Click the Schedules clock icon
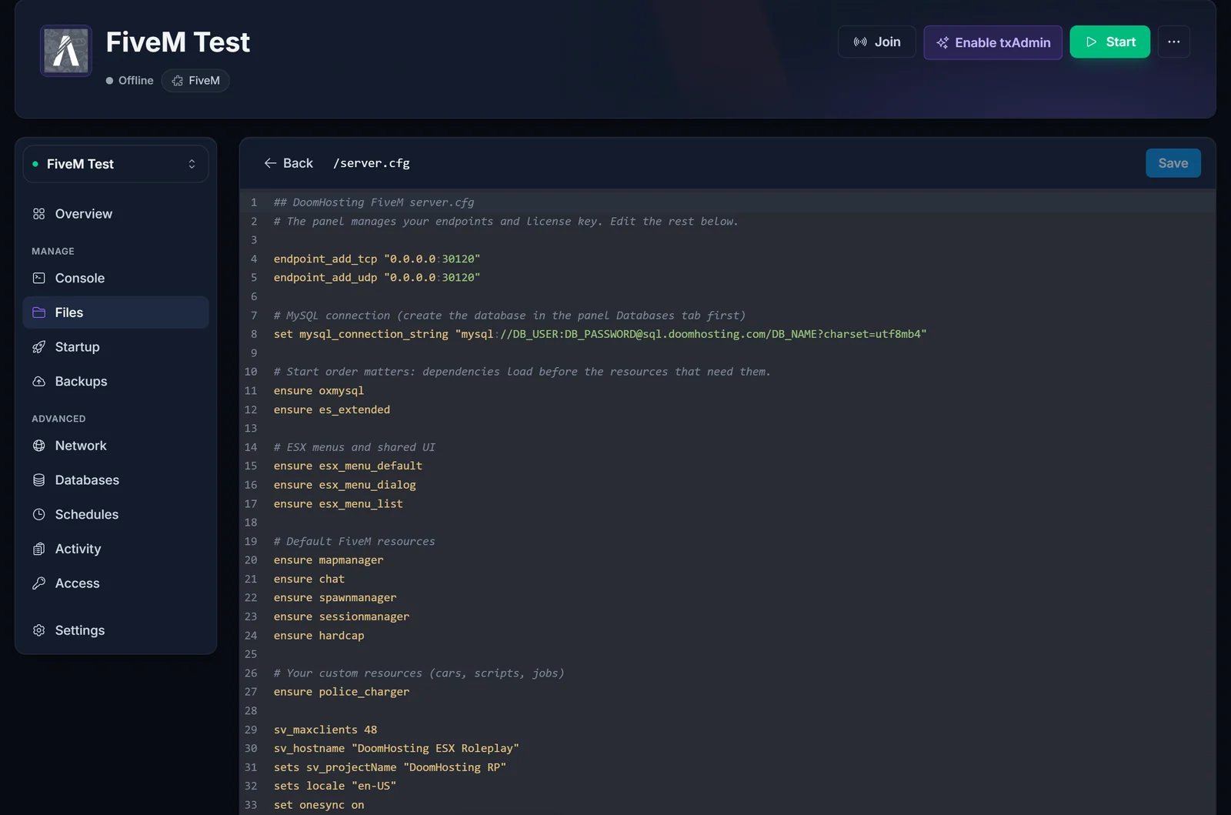This screenshot has height=815, width=1231. tap(39, 515)
